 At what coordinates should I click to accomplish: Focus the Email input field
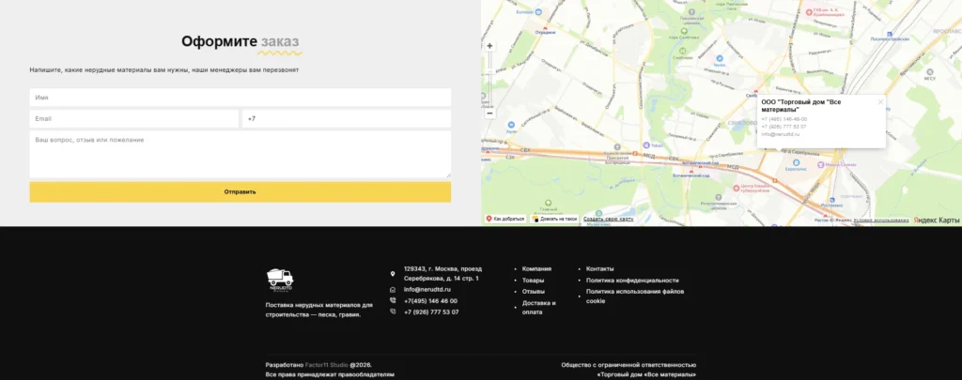pos(133,119)
